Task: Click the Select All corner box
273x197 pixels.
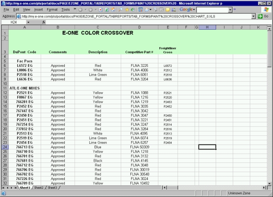Action: tap(5, 27)
